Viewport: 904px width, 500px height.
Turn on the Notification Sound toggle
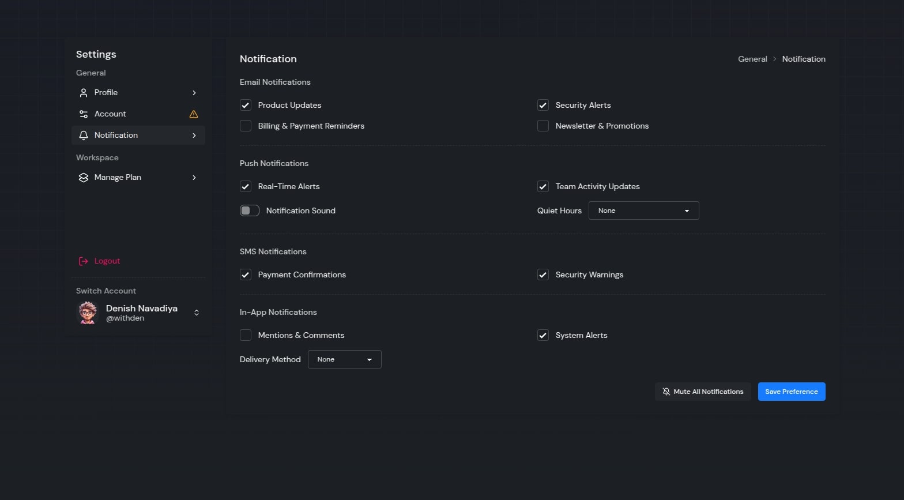click(x=250, y=211)
